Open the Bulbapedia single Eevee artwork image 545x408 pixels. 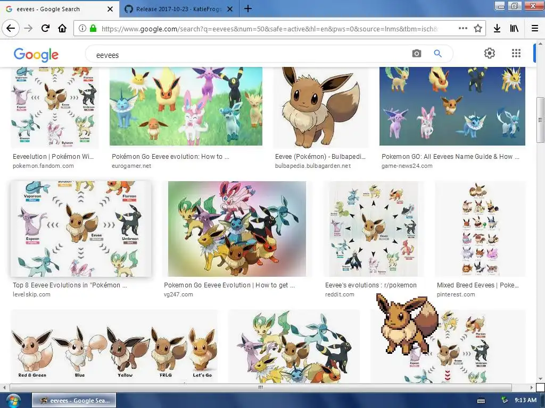point(321,107)
